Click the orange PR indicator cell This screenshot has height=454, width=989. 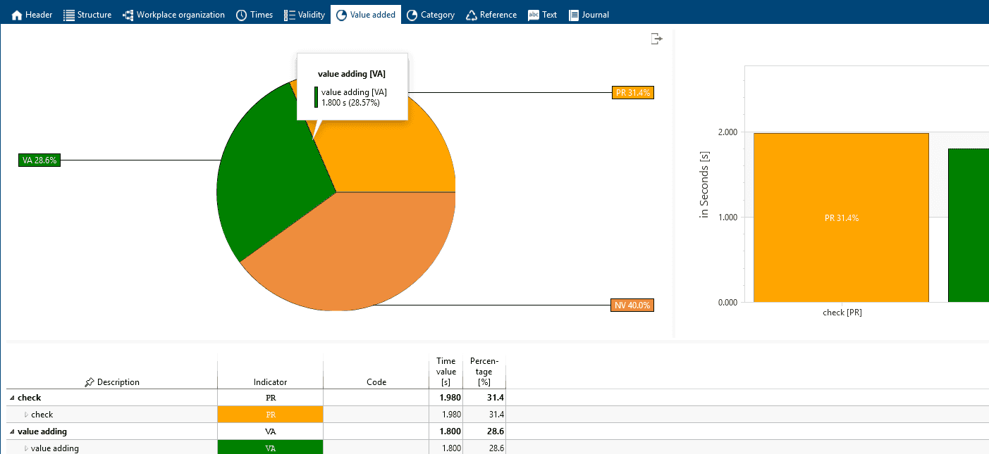tap(270, 415)
